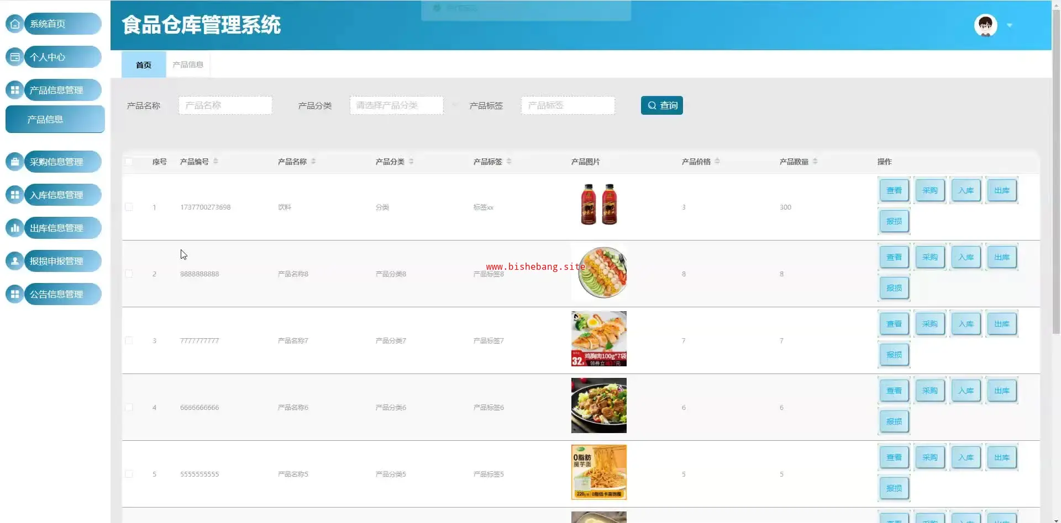Click 报损 for the 产品名称8 row
The width and height of the screenshot is (1061, 523).
[x=894, y=288]
